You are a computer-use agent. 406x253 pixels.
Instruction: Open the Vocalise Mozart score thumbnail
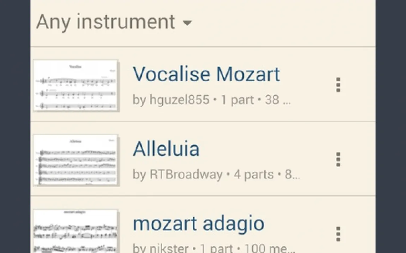76,86
